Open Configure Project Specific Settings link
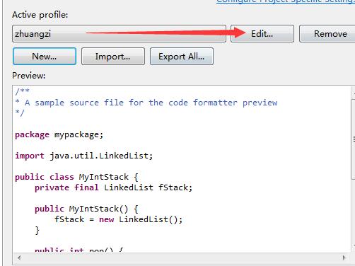The height and width of the screenshot is (266, 355). 286,1
